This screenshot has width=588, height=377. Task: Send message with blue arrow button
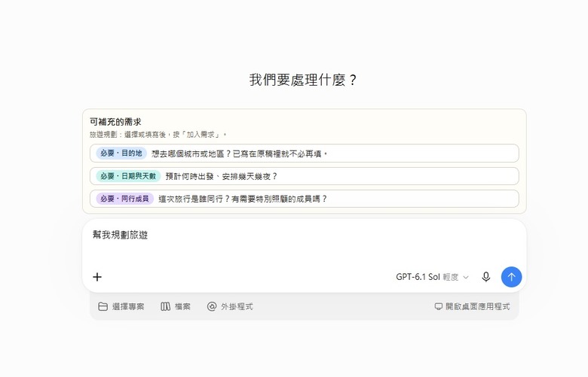[512, 277]
